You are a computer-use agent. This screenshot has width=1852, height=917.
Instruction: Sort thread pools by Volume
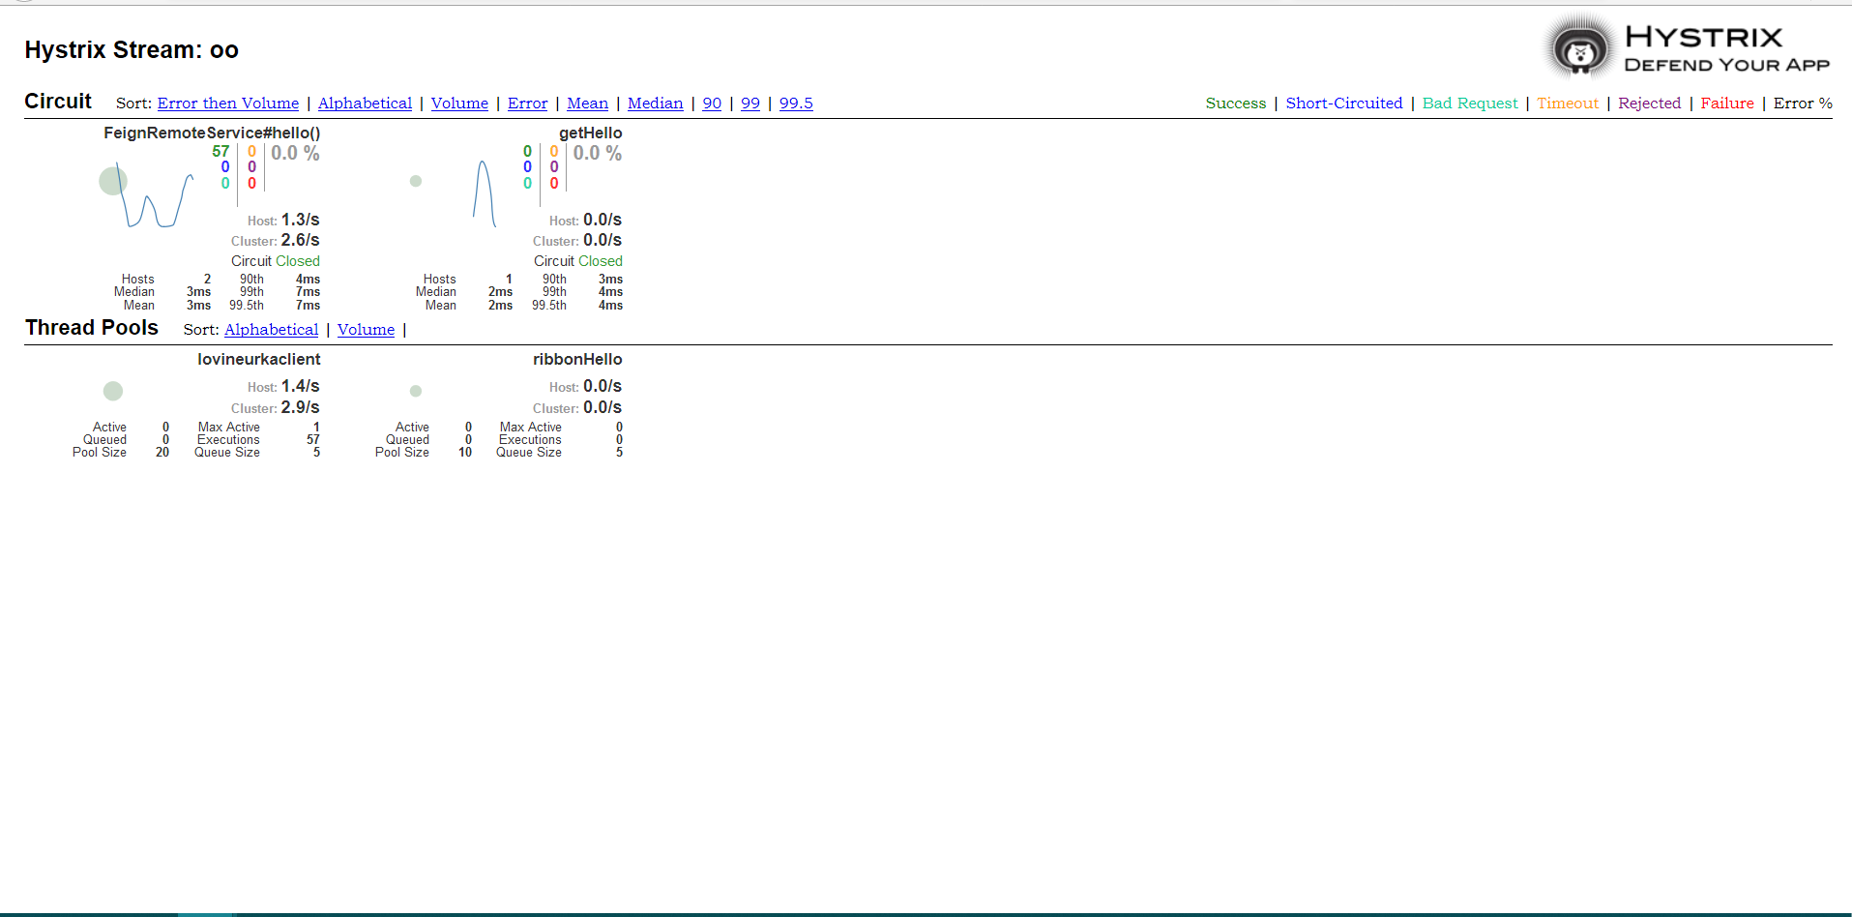[x=366, y=330]
